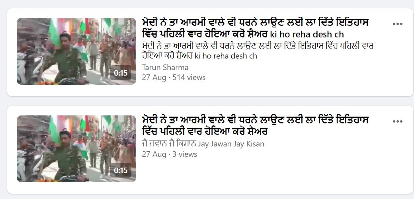414x199 pixels.
Task: Click the 3 views count
Action: [x=185, y=154]
